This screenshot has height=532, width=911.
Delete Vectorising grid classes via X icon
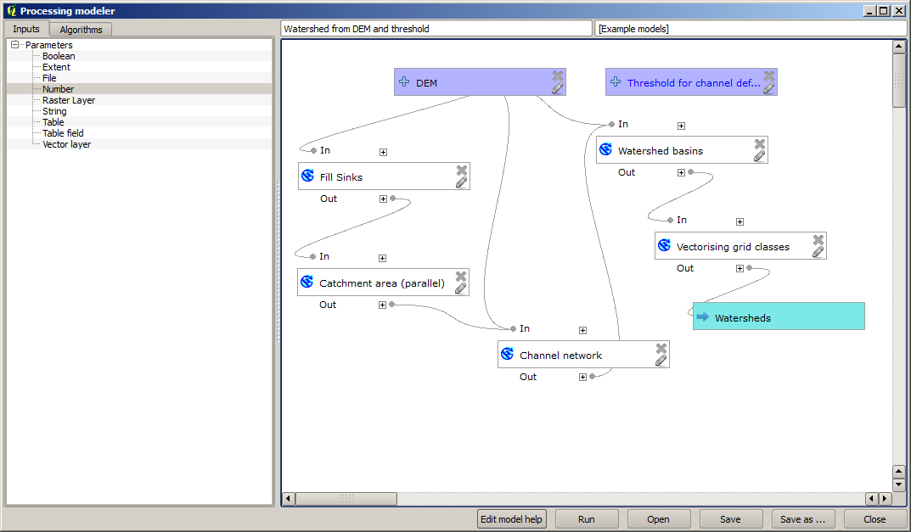point(819,238)
